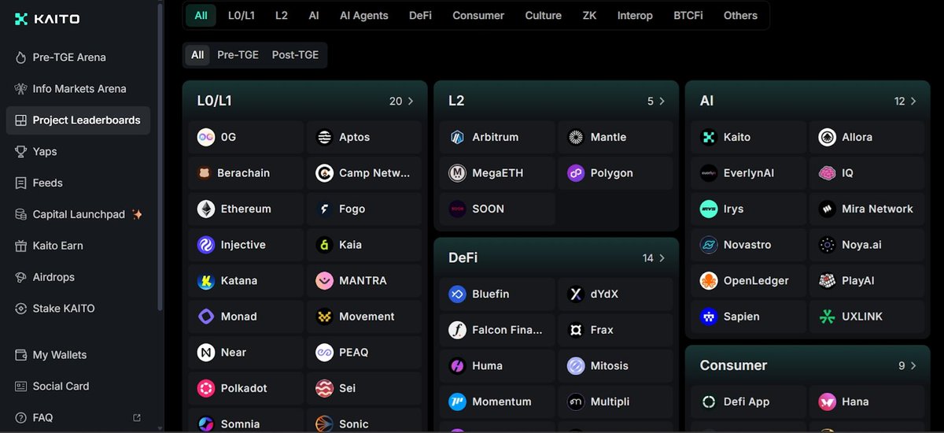Image resolution: width=944 pixels, height=433 pixels.
Task: Click the sidebar vertical scrollbar
Action: [160, 157]
